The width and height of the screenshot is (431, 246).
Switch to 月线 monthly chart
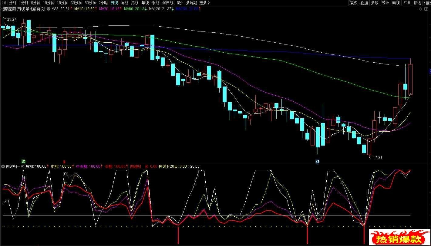click(x=135, y=3)
